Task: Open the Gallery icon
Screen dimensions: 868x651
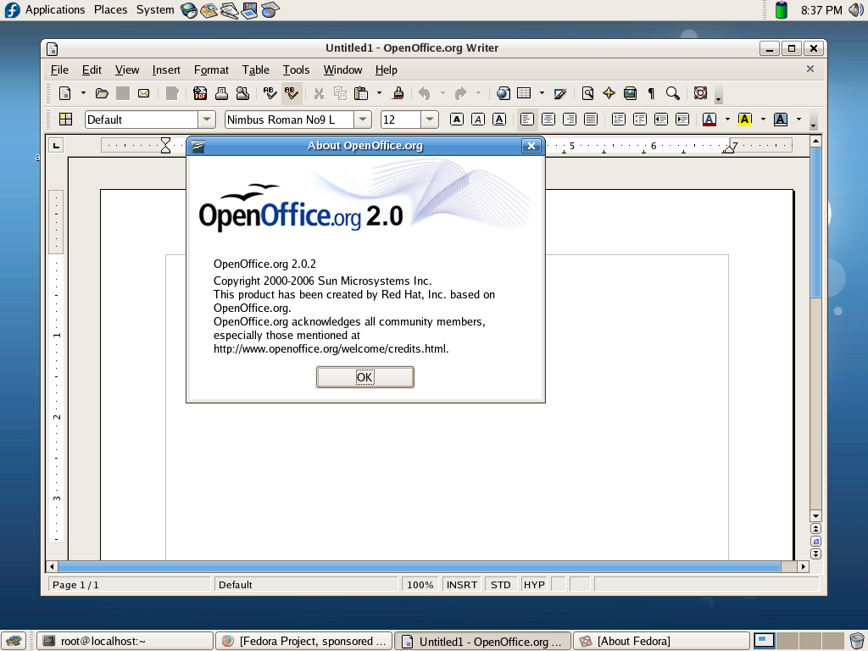Action: (x=630, y=93)
